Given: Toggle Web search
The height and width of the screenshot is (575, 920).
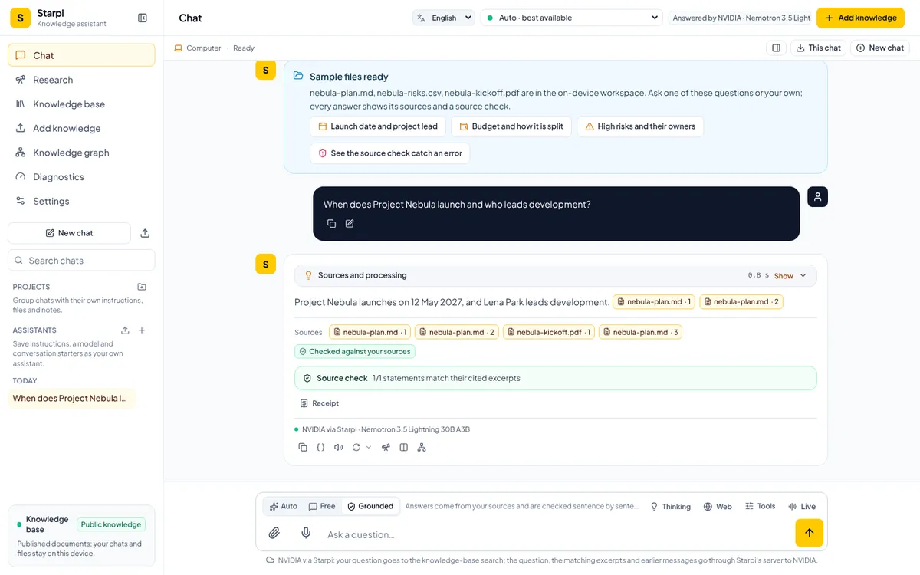Looking at the screenshot, I should (718, 507).
